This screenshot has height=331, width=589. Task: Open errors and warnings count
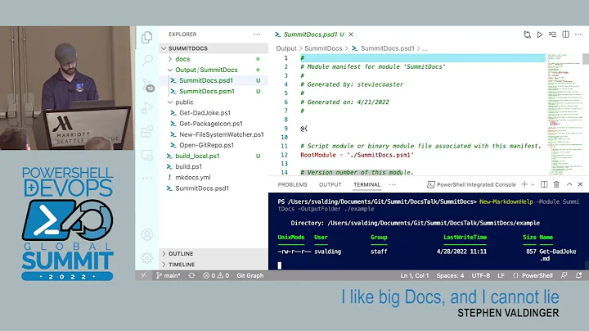coord(216,276)
